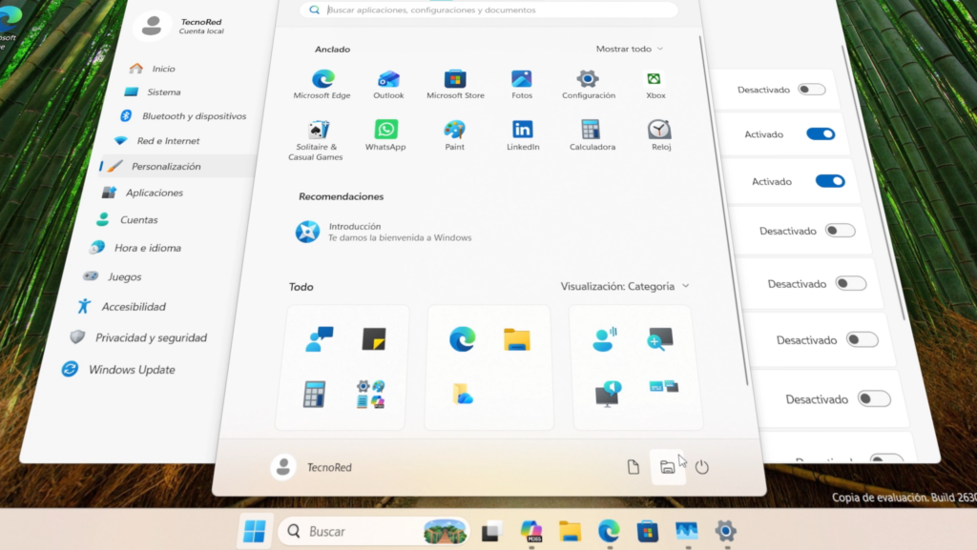Open the File Explorer shortcut in Start footer
This screenshot has width=977, height=550.
pyautogui.click(x=667, y=467)
